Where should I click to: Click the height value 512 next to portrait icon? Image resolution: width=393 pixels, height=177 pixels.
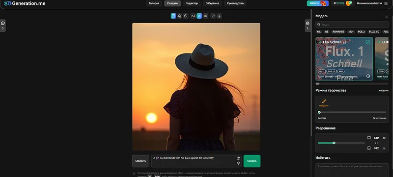tap(376, 148)
